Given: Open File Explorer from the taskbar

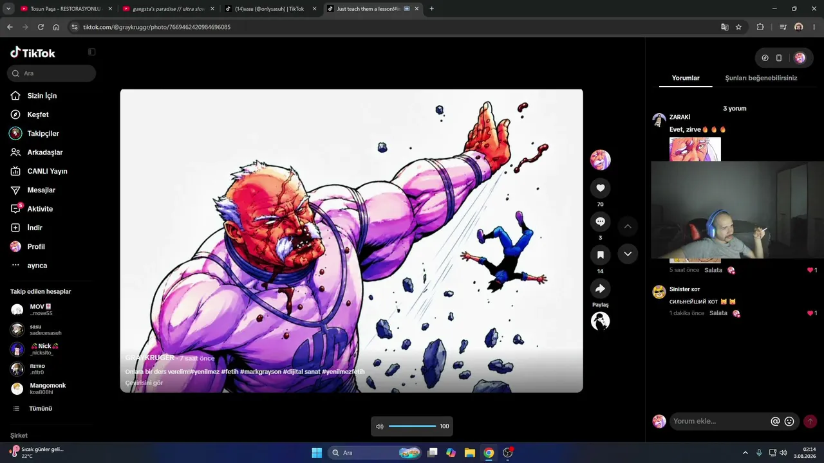Looking at the screenshot, I should click(x=470, y=453).
